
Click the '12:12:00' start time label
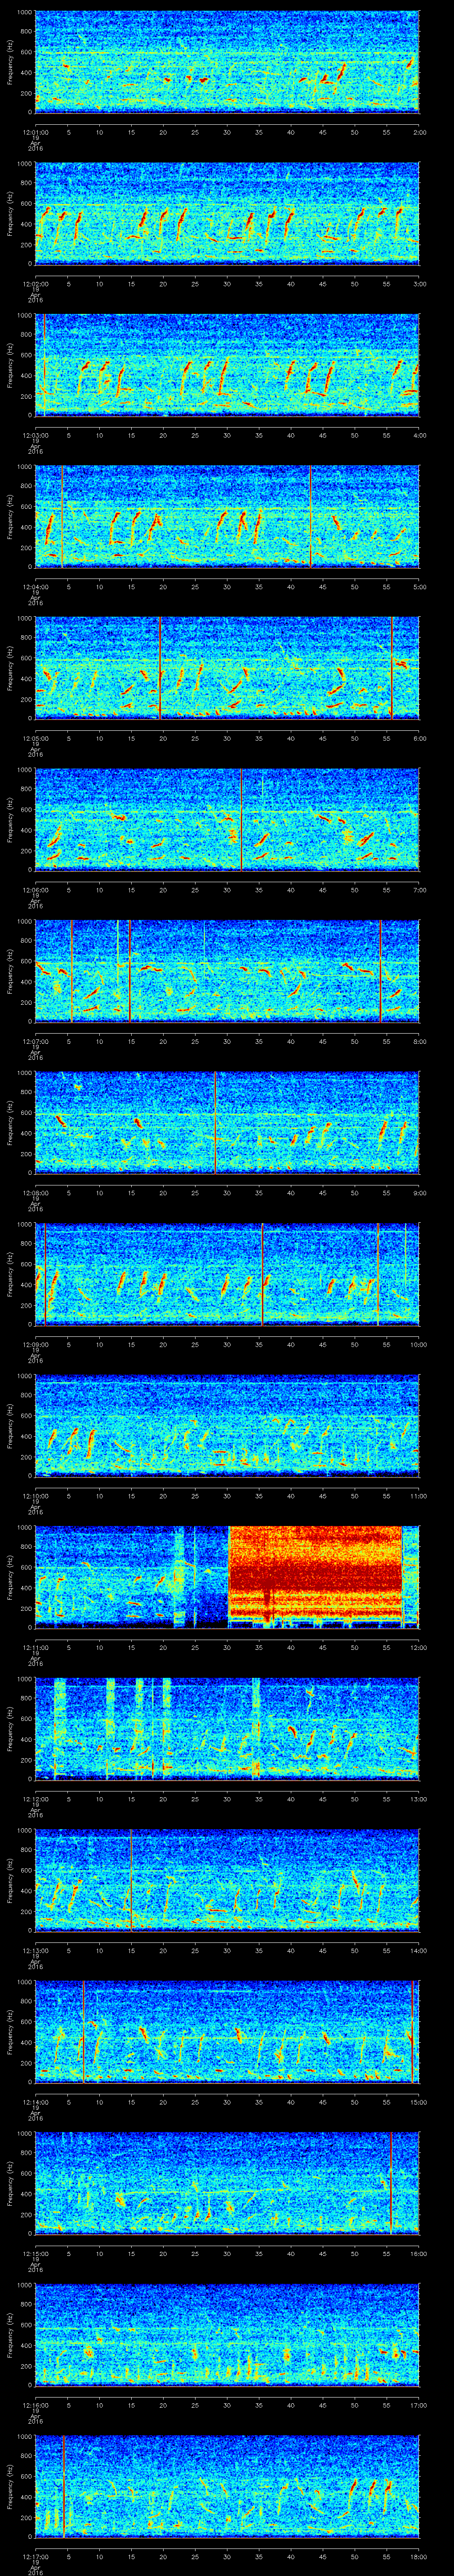coord(36,1799)
